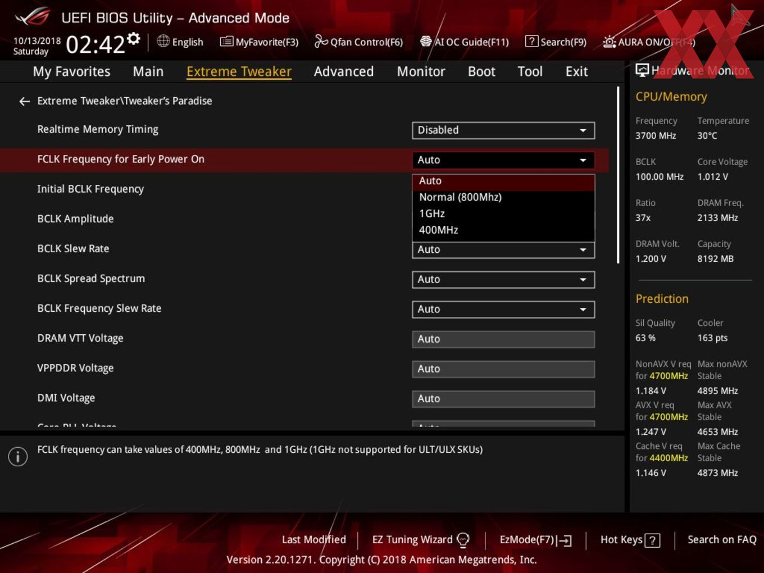Switch to the Advanced tab
The image size is (764, 573).
(344, 71)
